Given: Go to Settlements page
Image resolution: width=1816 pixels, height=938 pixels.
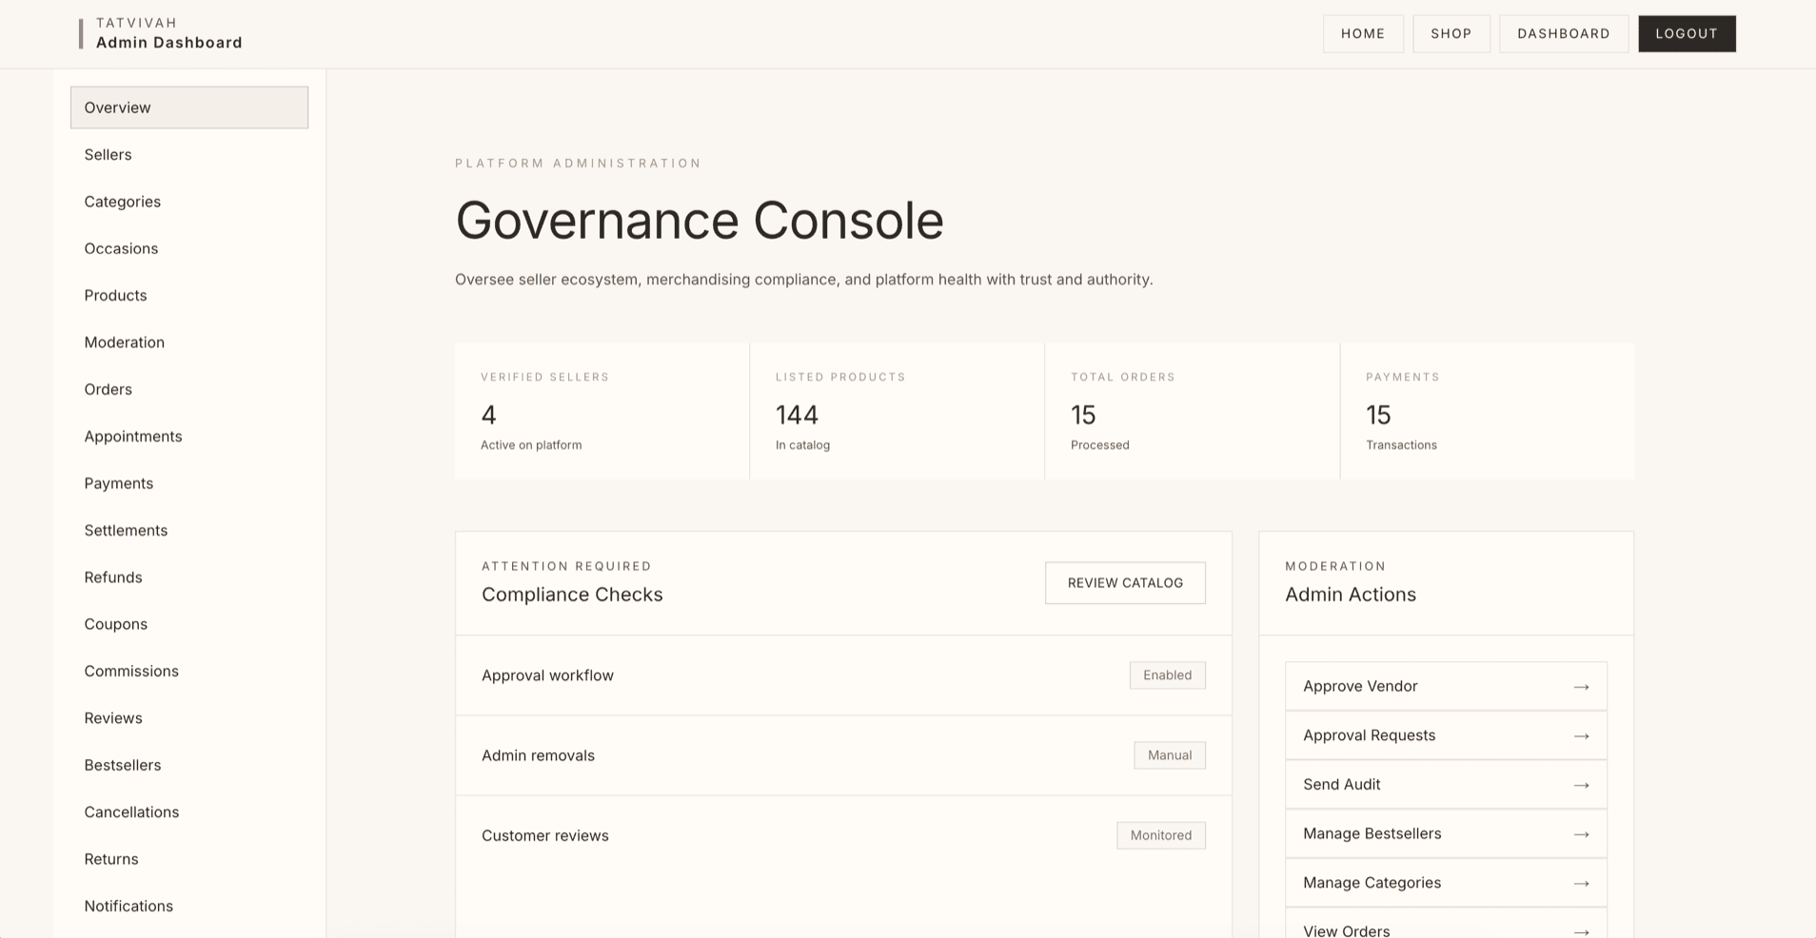Looking at the screenshot, I should click(x=189, y=530).
